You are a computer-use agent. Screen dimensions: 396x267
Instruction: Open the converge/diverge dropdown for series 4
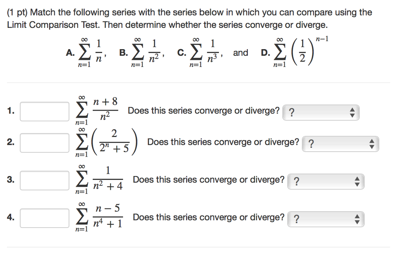[326, 219]
